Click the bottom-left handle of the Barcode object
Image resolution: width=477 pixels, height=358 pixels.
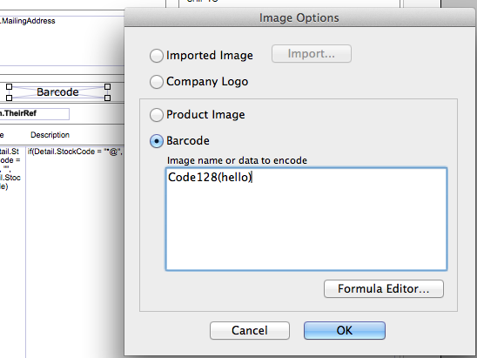click(x=9, y=98)
